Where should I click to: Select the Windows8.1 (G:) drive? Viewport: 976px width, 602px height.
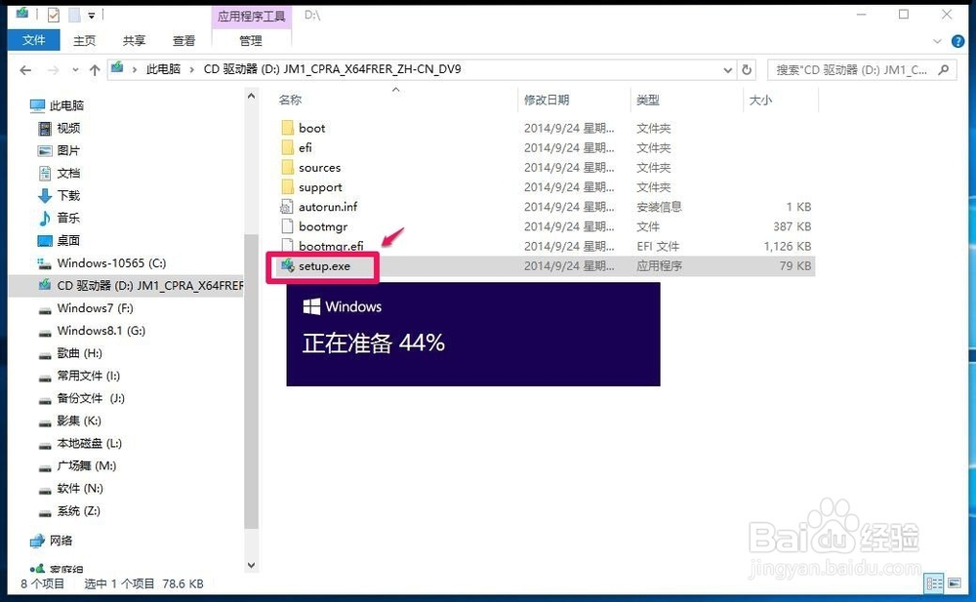[x=102, y=331]
